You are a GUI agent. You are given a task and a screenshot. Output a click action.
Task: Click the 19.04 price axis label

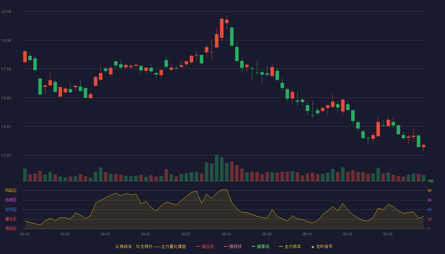point(6,41)
